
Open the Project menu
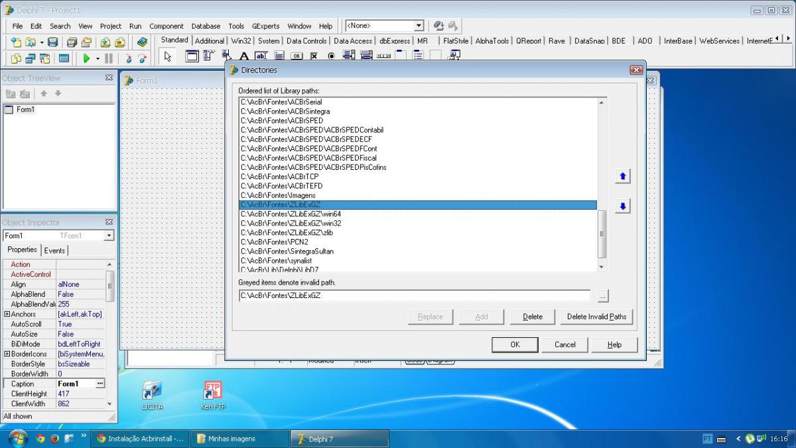coord(111,26)
